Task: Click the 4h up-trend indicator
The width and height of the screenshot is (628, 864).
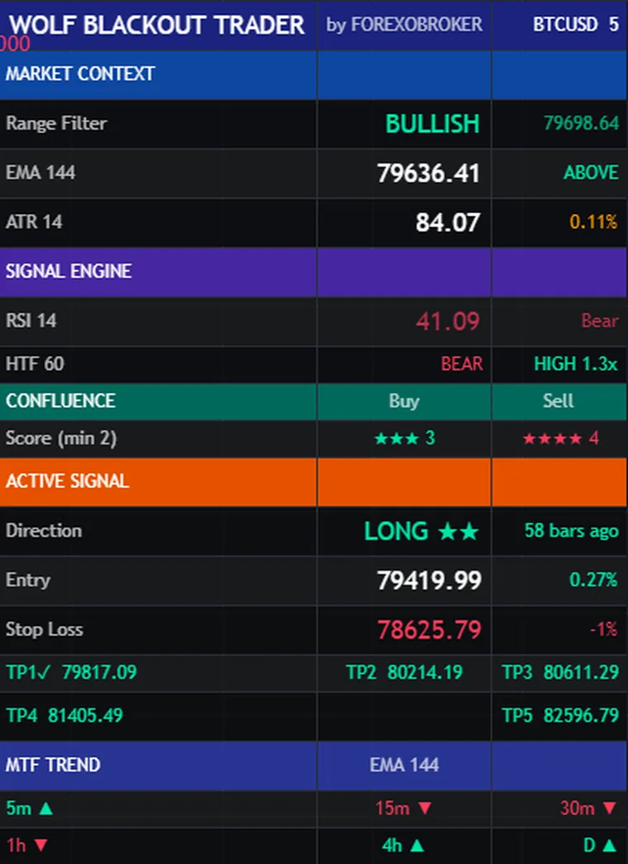Action: (403, 845)
